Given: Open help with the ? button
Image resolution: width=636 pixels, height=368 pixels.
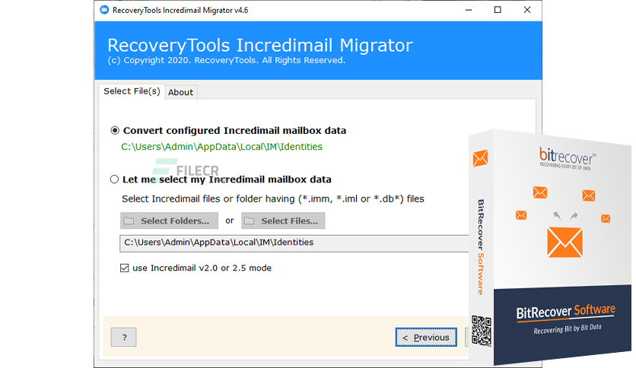Looking at the screenshot, I should click(124, 337).
